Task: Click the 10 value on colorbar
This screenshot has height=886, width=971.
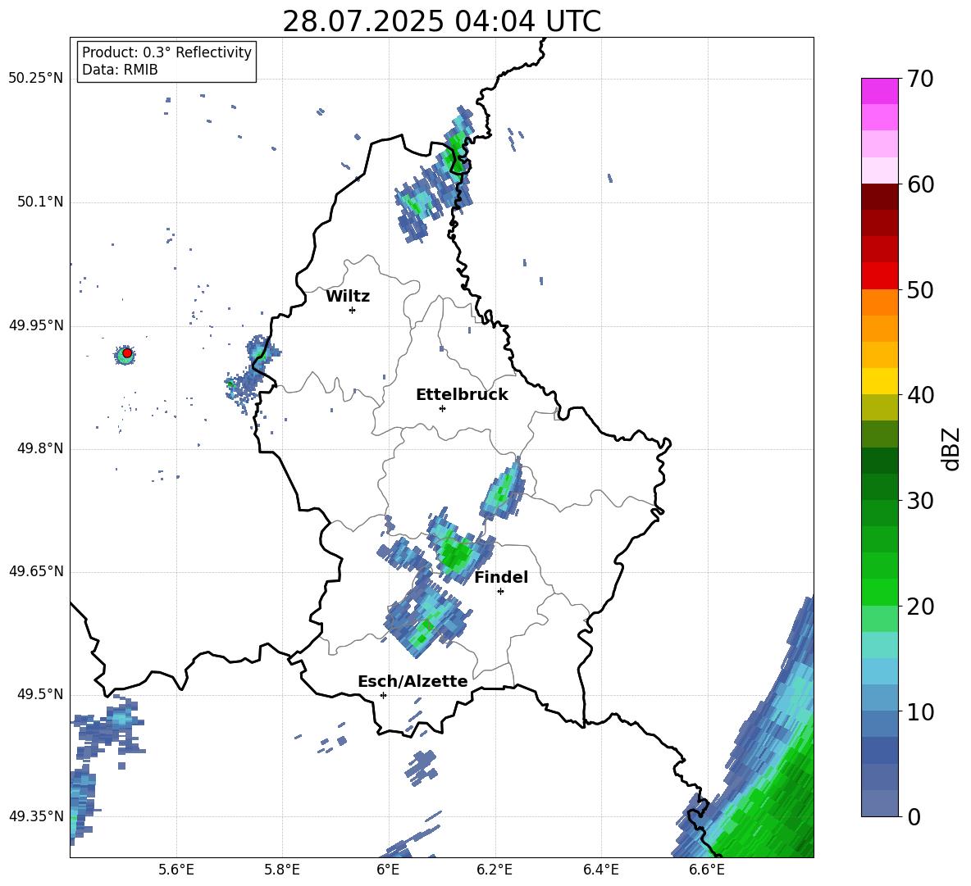Action: [x=920, y=712]
